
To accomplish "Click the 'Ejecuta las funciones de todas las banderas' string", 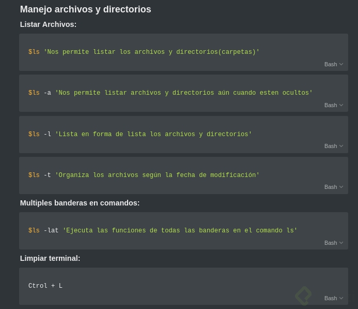I will click(180, 231).
